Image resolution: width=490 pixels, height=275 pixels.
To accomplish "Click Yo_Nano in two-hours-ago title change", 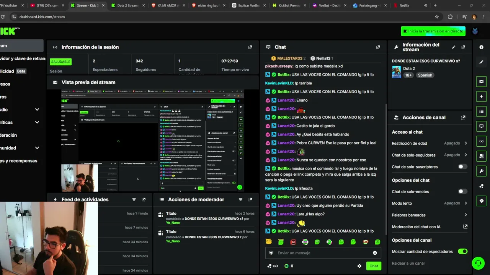I will click(x=173, y=223).
